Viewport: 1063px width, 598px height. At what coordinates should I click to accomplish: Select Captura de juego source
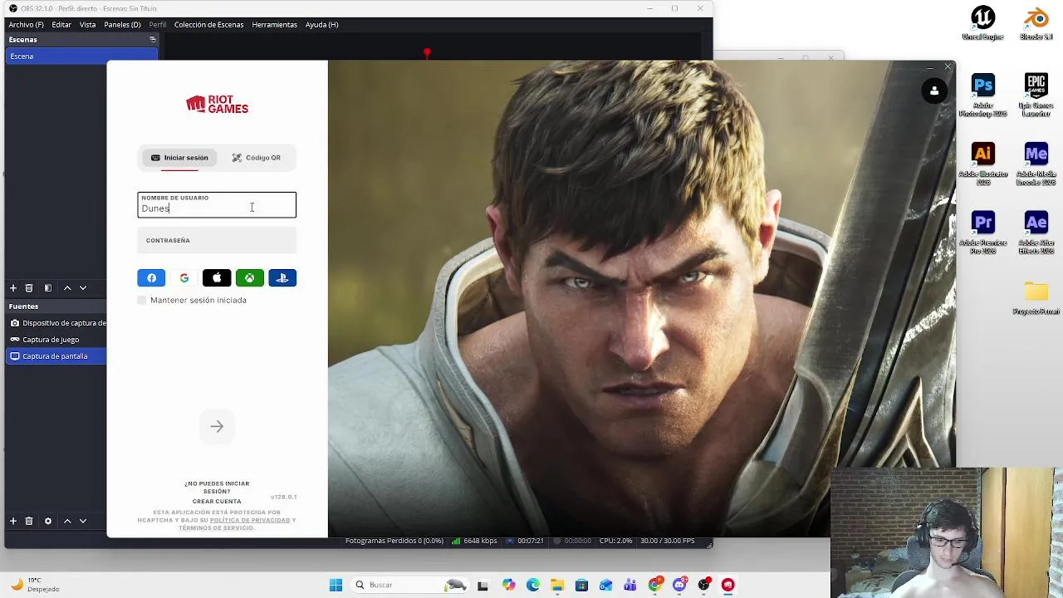[x=57, y=340]
